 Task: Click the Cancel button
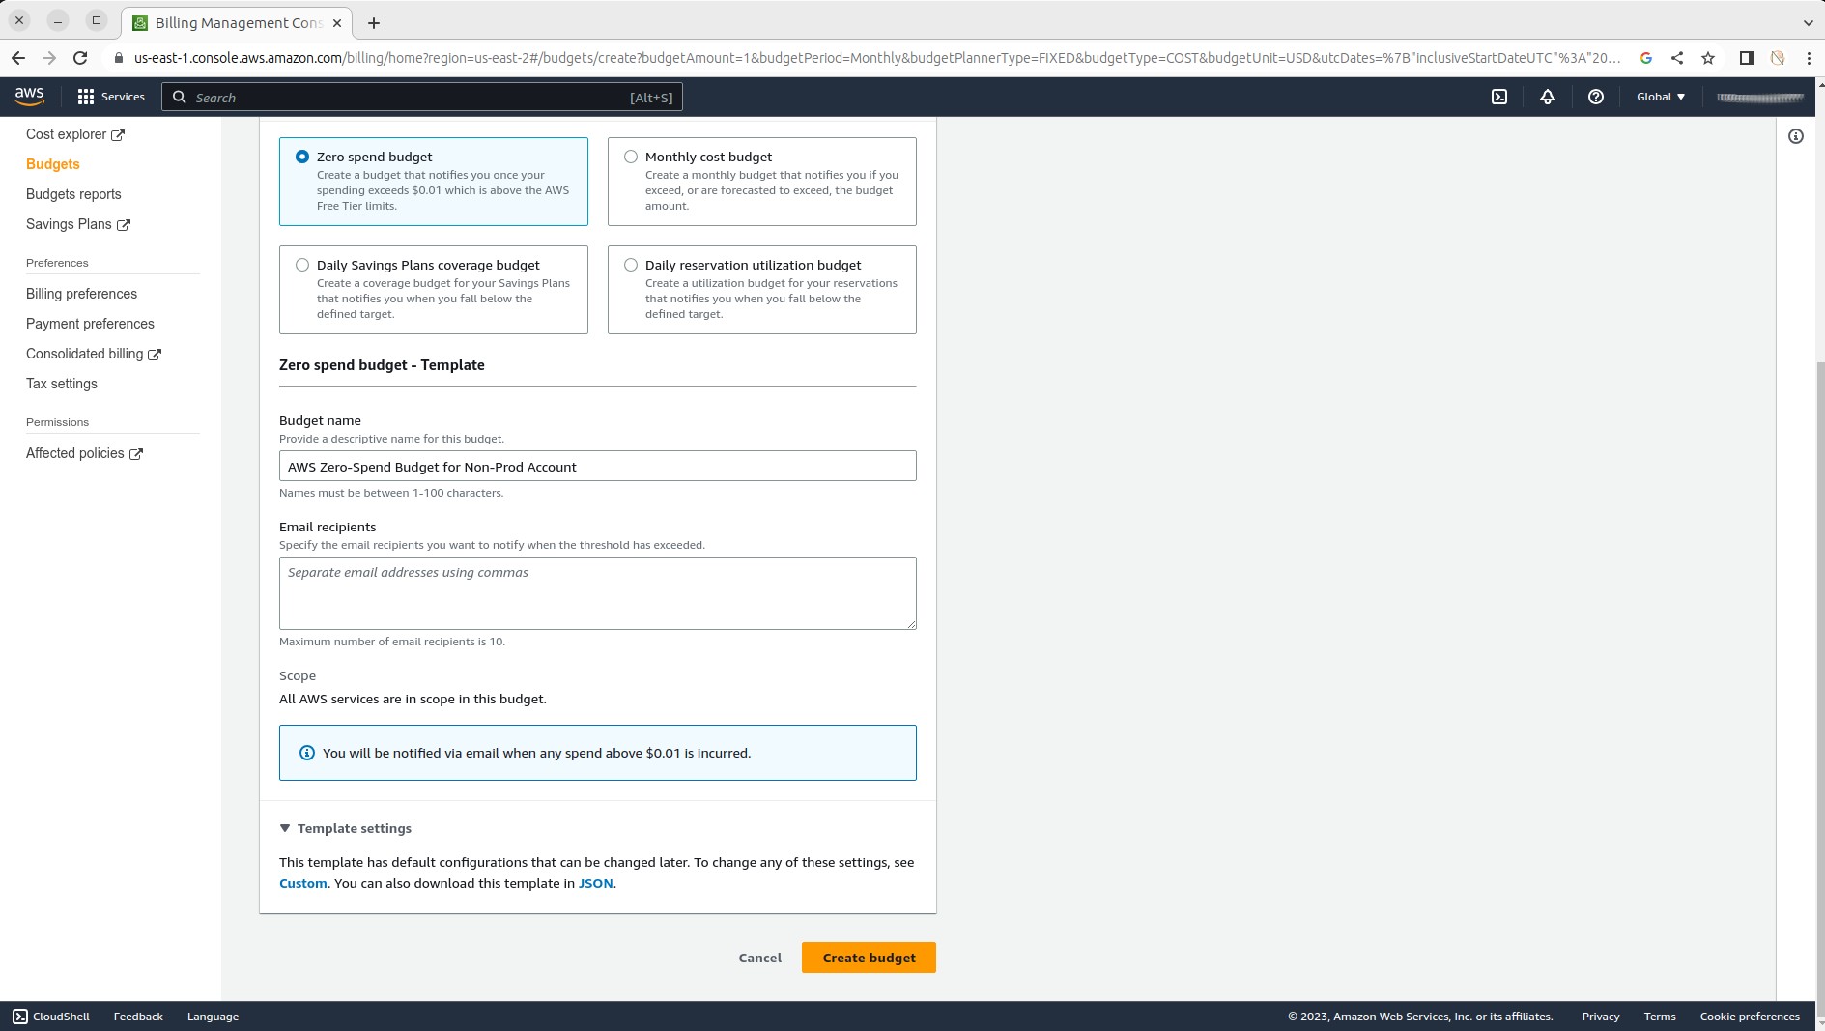(x=760, y=958)
